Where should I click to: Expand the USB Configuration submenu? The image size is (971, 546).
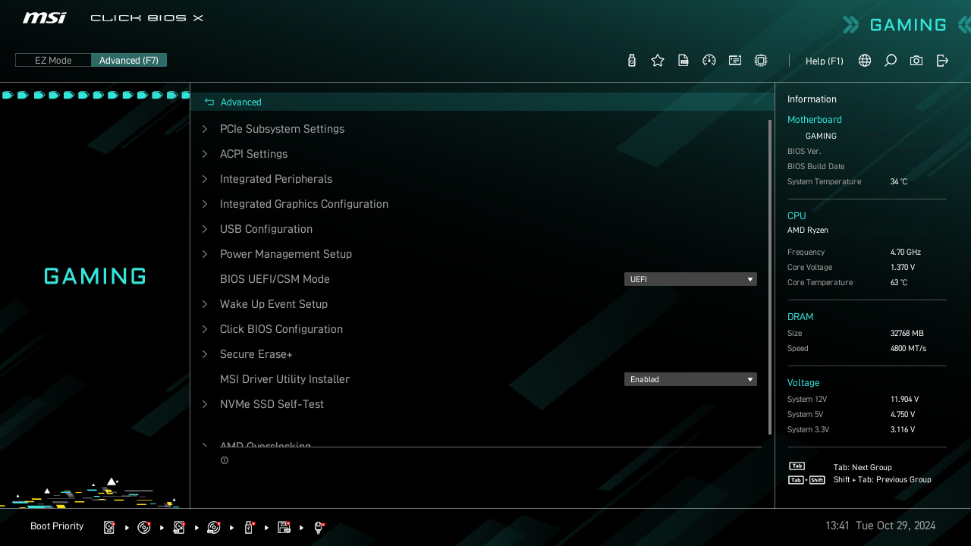pos(266,229)
